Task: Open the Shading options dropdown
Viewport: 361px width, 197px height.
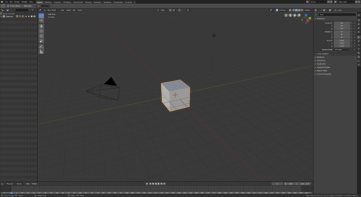Action: [x=308, y=10]
